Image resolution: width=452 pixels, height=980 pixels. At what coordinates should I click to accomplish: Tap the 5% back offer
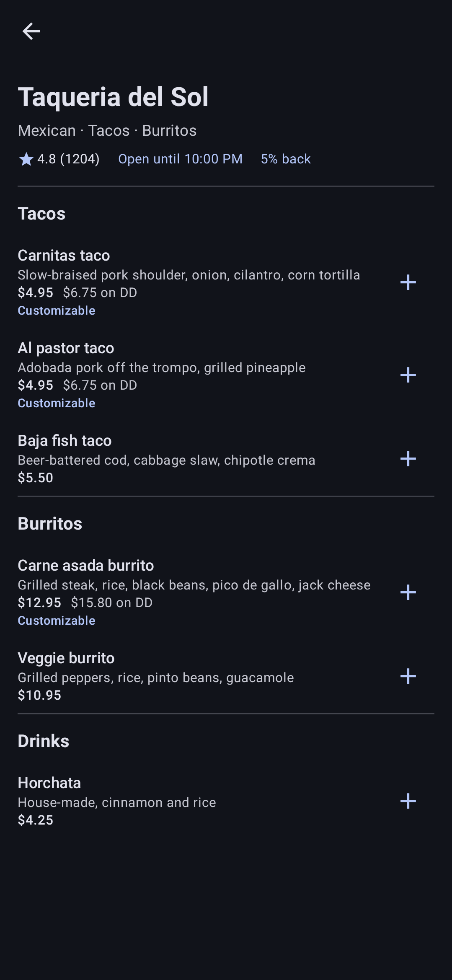(286, 159)
